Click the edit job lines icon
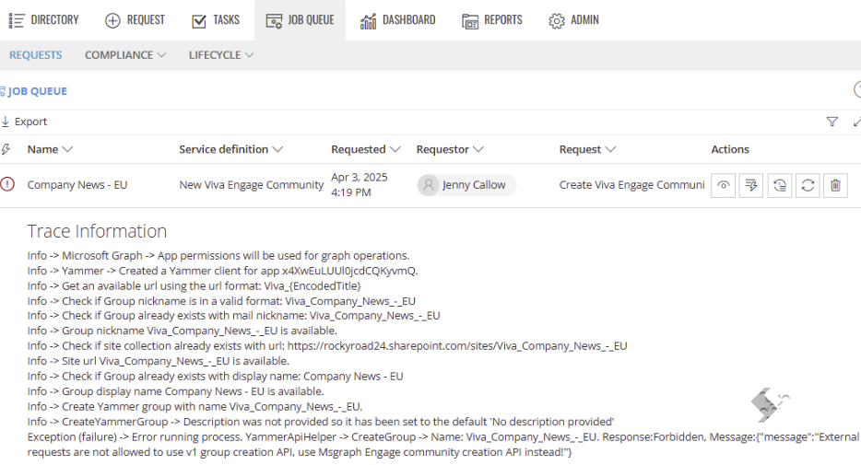This screenshot has width=861, height=465. pyautogui.click(x=751, y=185)
